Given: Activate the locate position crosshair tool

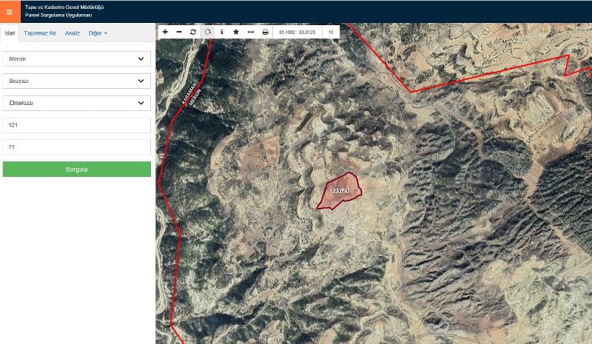Looking at the screenshot, I should [x=208, y=33].
